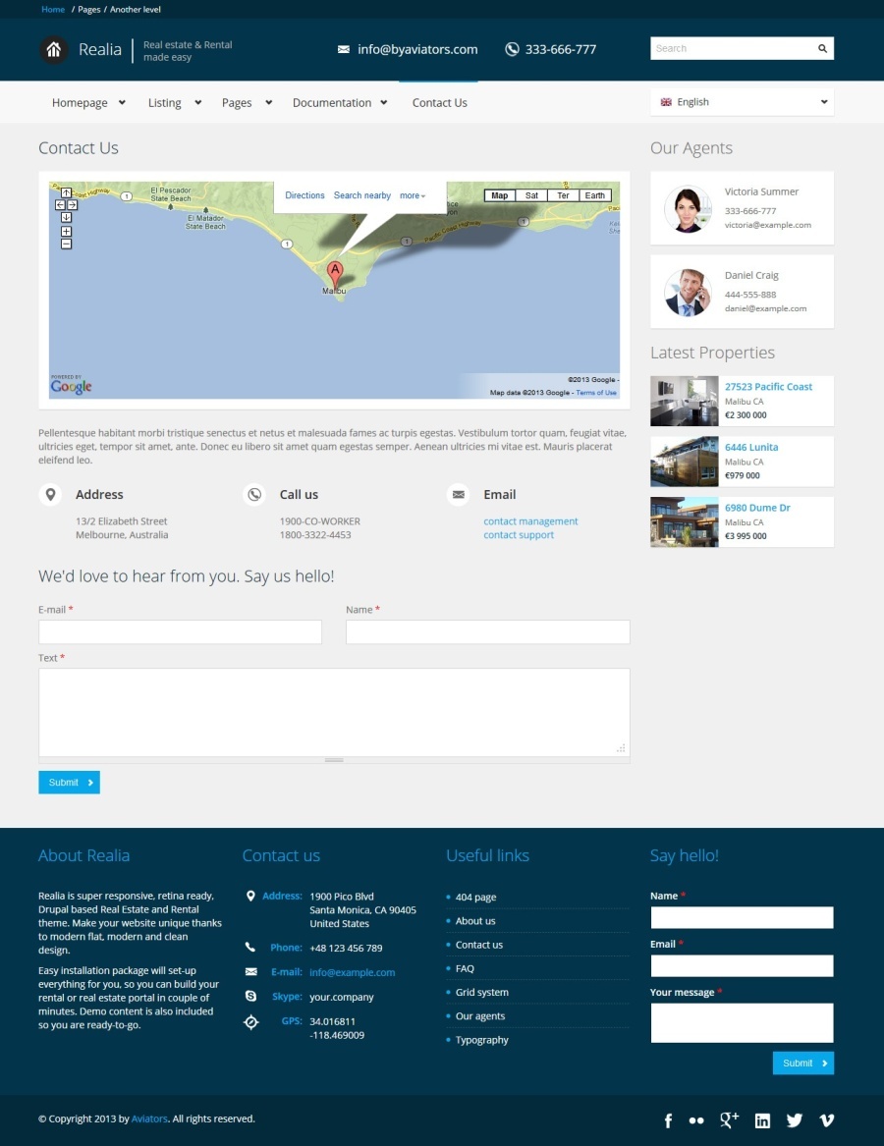
Task: Click the Google Plus footer icon
Action: coord(729,1120)
